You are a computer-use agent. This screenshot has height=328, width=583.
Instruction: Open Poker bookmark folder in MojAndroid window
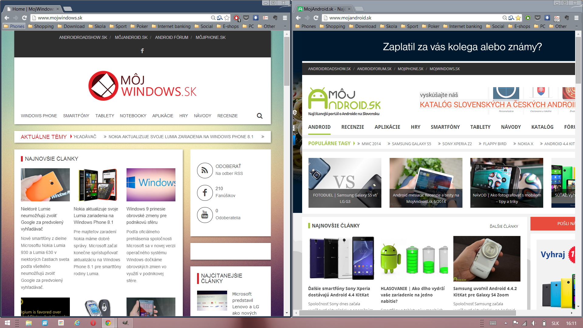point(431,26)
